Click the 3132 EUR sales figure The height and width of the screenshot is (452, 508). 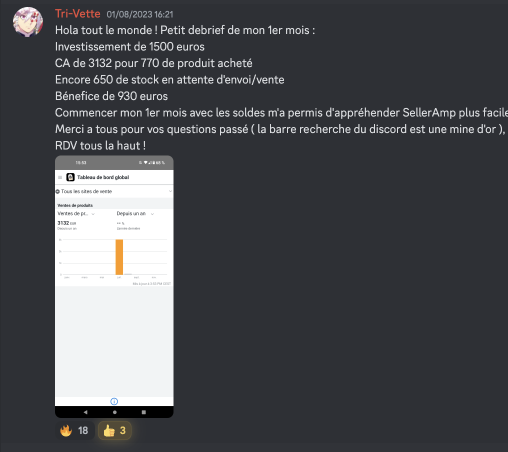coord(66,223)
